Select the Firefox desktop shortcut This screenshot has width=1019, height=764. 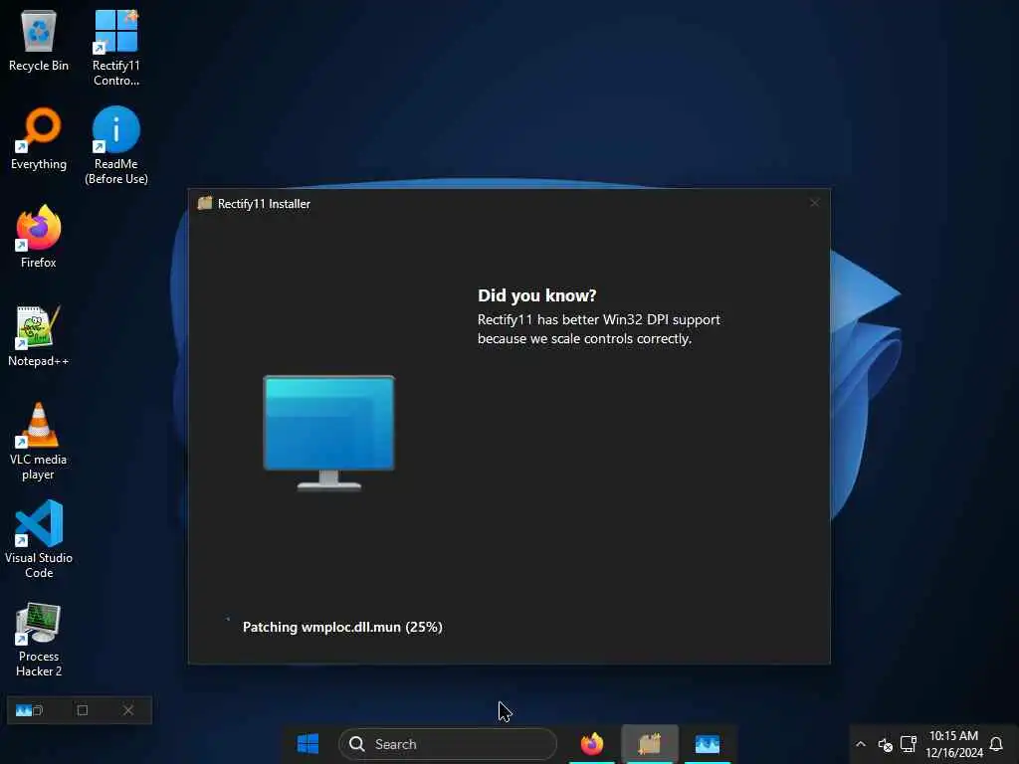39,237
